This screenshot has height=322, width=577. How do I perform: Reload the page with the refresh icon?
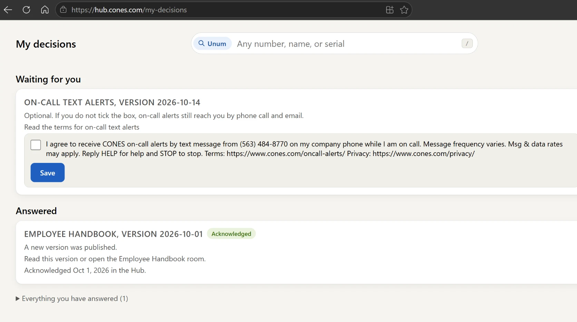27,10
